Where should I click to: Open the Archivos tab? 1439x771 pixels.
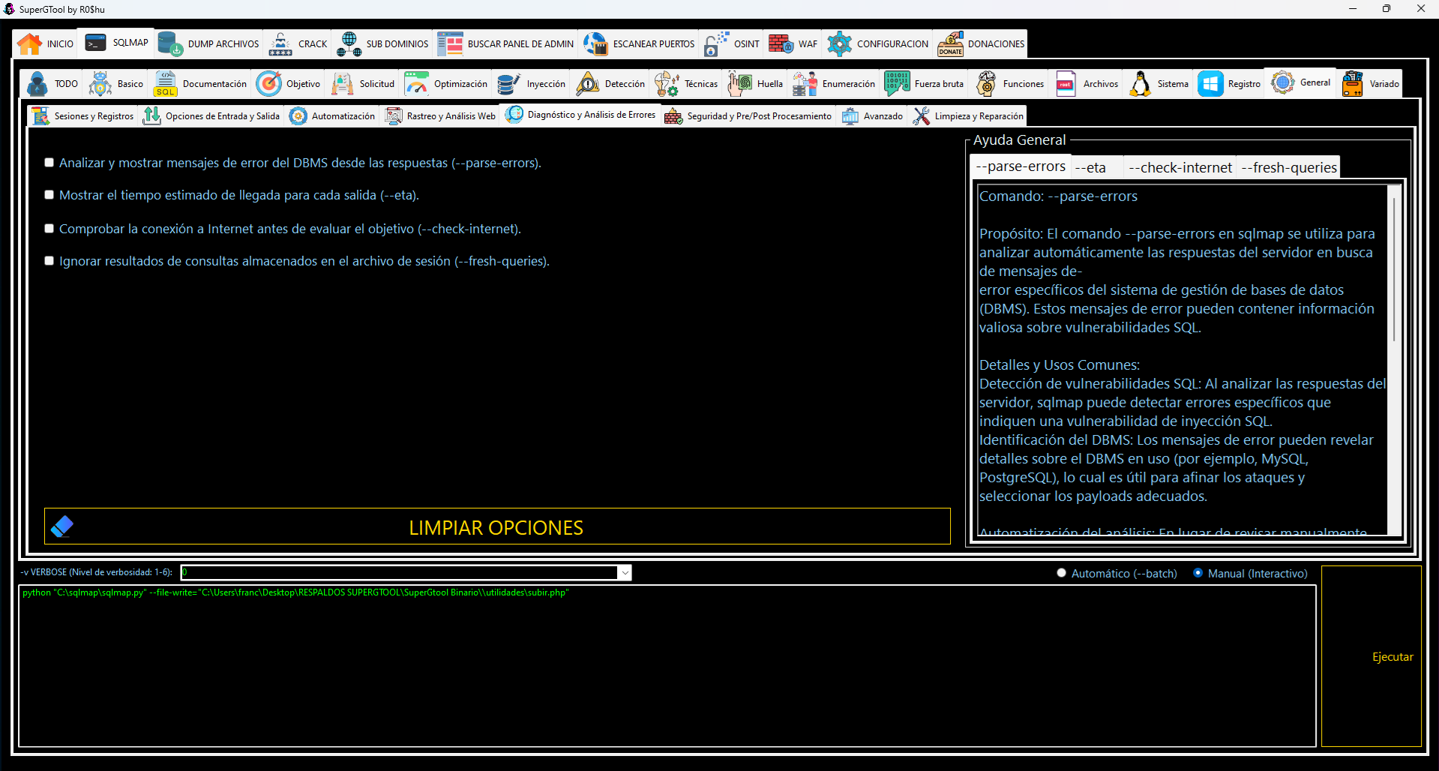1087,84
